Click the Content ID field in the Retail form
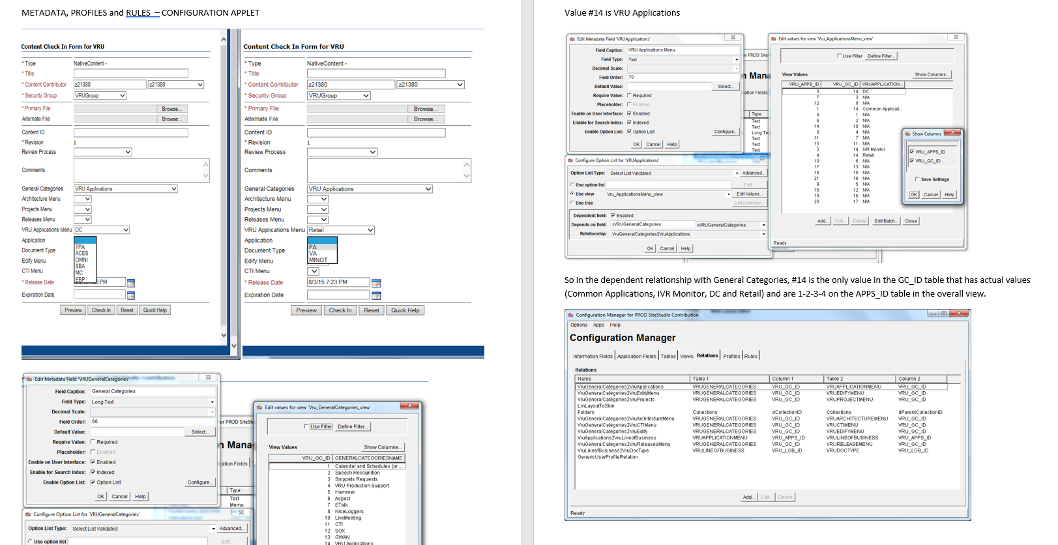 point(376,132)
